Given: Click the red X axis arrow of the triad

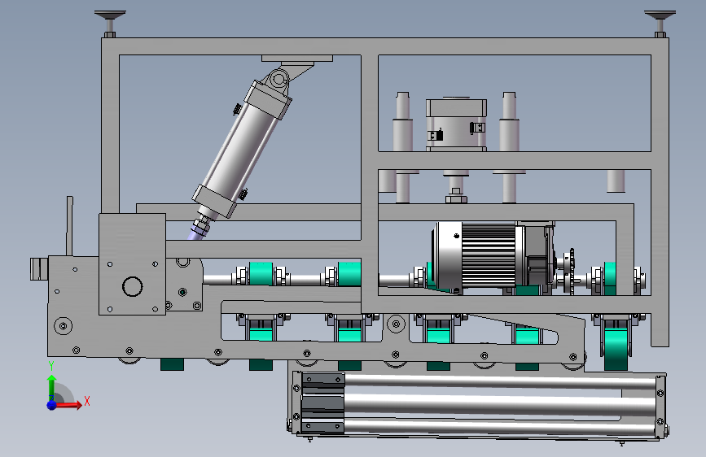Looking at the screenshot, I should tap(68, 405).
